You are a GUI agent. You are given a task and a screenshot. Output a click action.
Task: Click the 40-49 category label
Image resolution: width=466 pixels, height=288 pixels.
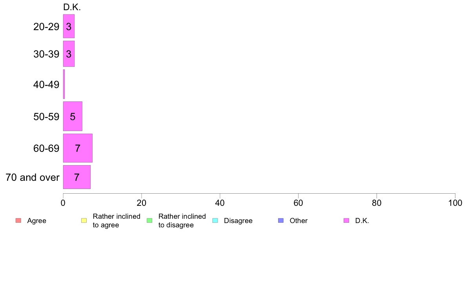[x=46, y=85]
